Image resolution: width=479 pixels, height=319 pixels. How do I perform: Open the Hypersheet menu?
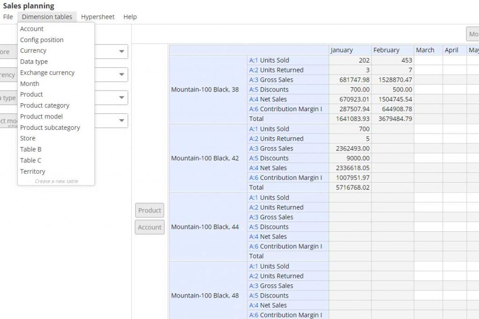tap(98, 17)
